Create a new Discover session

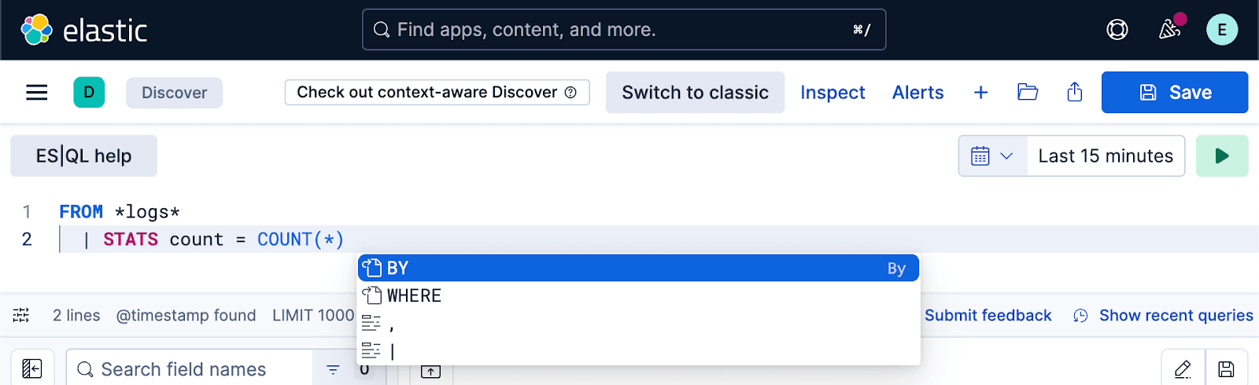980,93
